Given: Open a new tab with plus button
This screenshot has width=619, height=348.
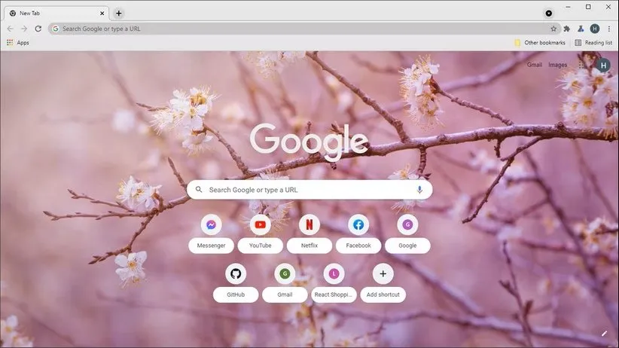Looking at the screenshot, I should [118, 13].
